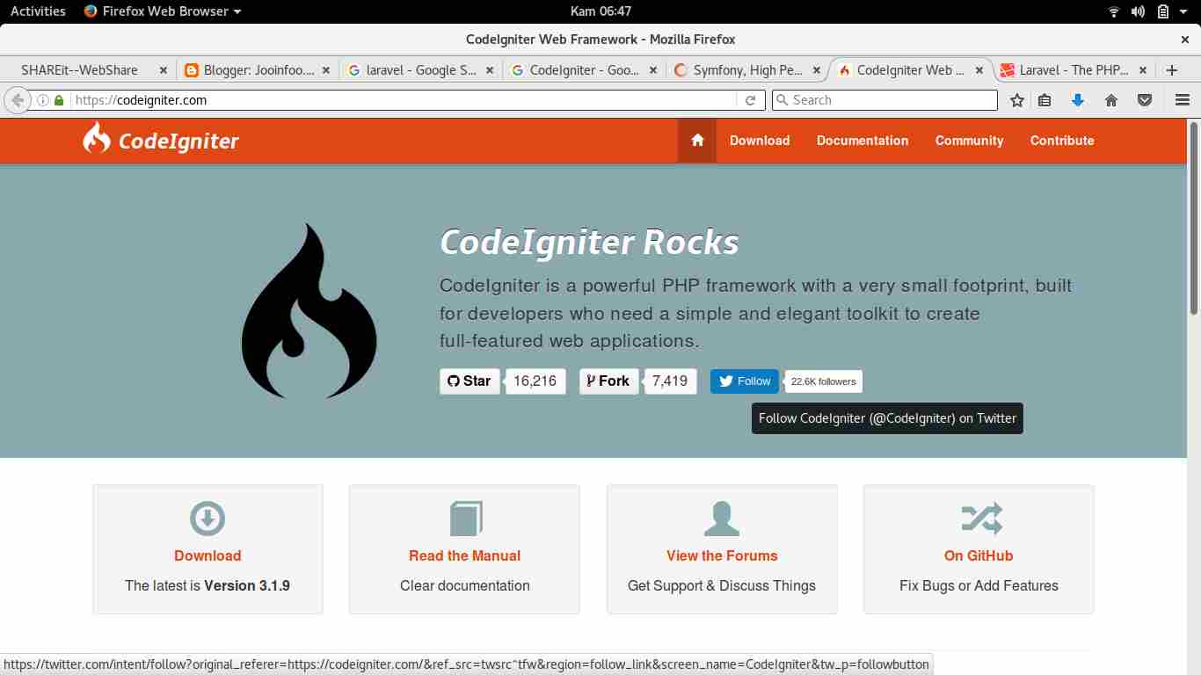This screenshot has width=1201, height=675.
Task: Click the Twitter bird icon on Follow button
Action: click(x=724, y=381)
